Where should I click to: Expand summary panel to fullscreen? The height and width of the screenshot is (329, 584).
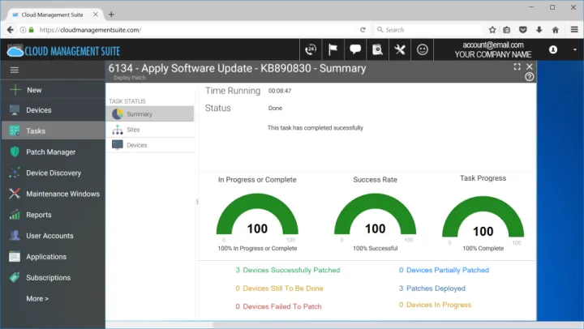point(517,66)
